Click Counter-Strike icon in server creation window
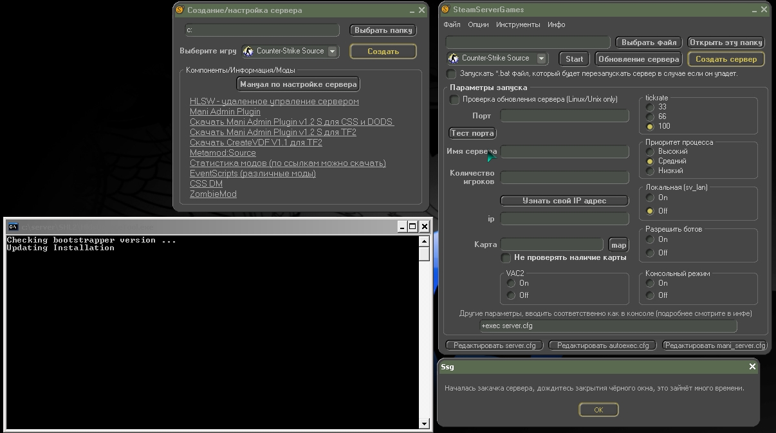 click(248, 51)
